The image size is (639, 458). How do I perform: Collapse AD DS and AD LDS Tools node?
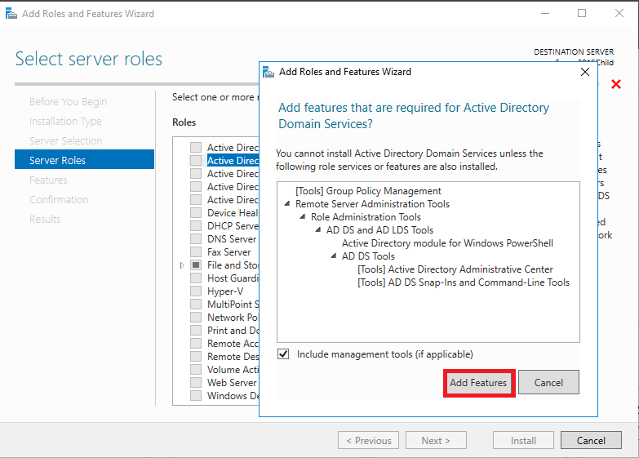coord(318,229)
